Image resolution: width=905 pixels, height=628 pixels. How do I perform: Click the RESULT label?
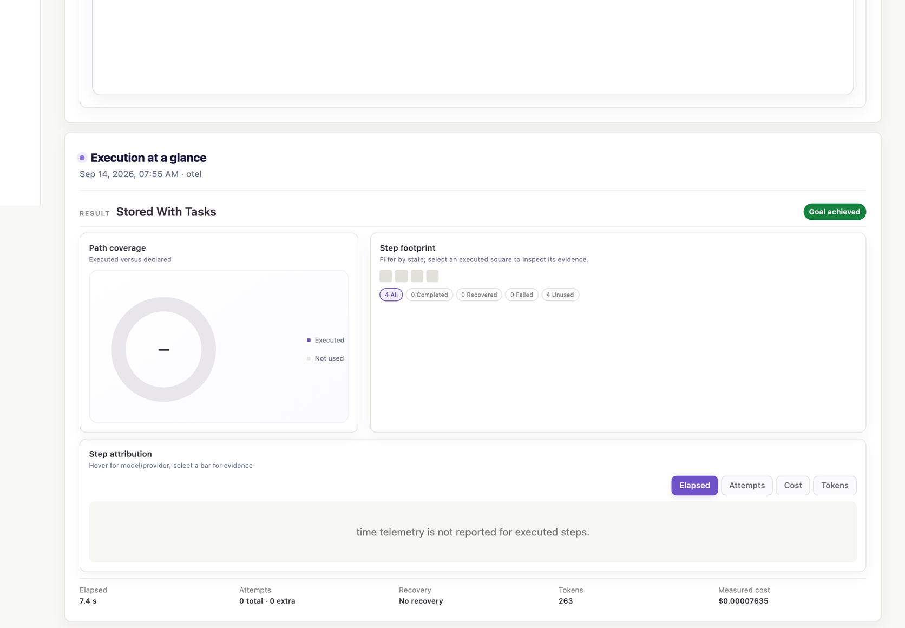click(95, 213)
